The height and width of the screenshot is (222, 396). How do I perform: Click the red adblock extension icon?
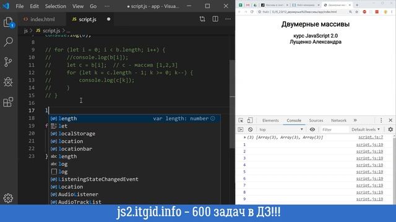[x=364, y=12]
